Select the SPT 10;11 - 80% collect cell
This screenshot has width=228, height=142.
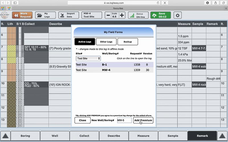36,48
